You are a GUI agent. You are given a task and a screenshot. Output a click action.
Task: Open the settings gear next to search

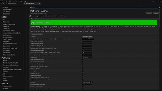click(160, 8)
